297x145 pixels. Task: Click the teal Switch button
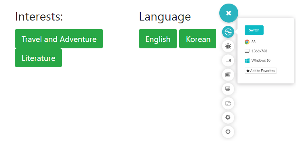pyautogui.click(x=254, y=30)
